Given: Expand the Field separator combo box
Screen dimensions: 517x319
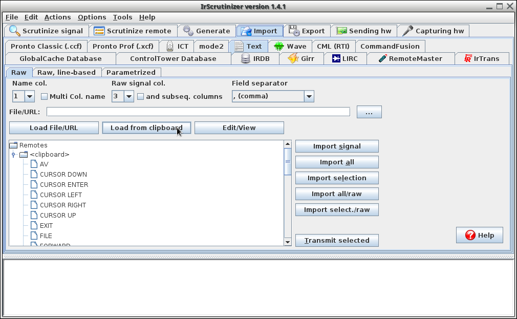Looking at the screenshot, I should 309,96.
